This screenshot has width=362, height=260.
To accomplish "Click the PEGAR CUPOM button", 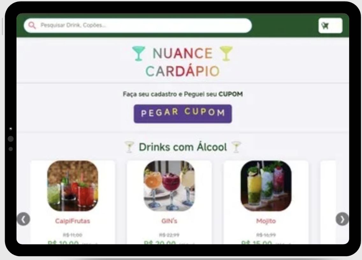I will click(183, 114).
